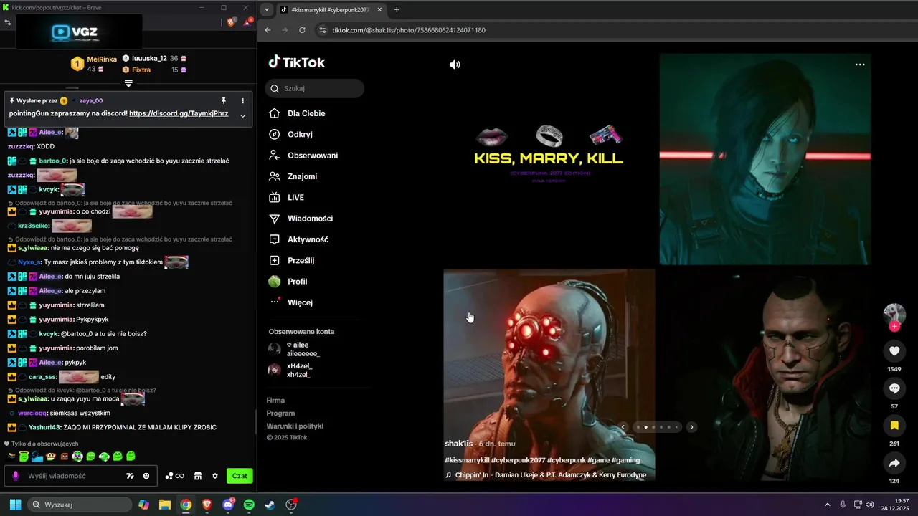Open Prześlij upload page
The image size is (918, 516).
click(x=292, y=260)
